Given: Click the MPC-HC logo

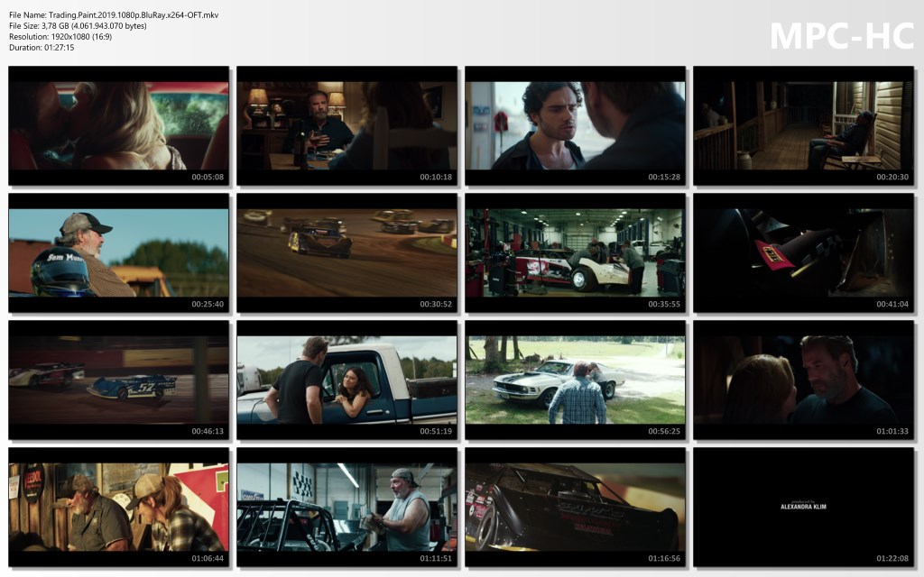Looking at the screenshot, I should click(x=841, y=36).
